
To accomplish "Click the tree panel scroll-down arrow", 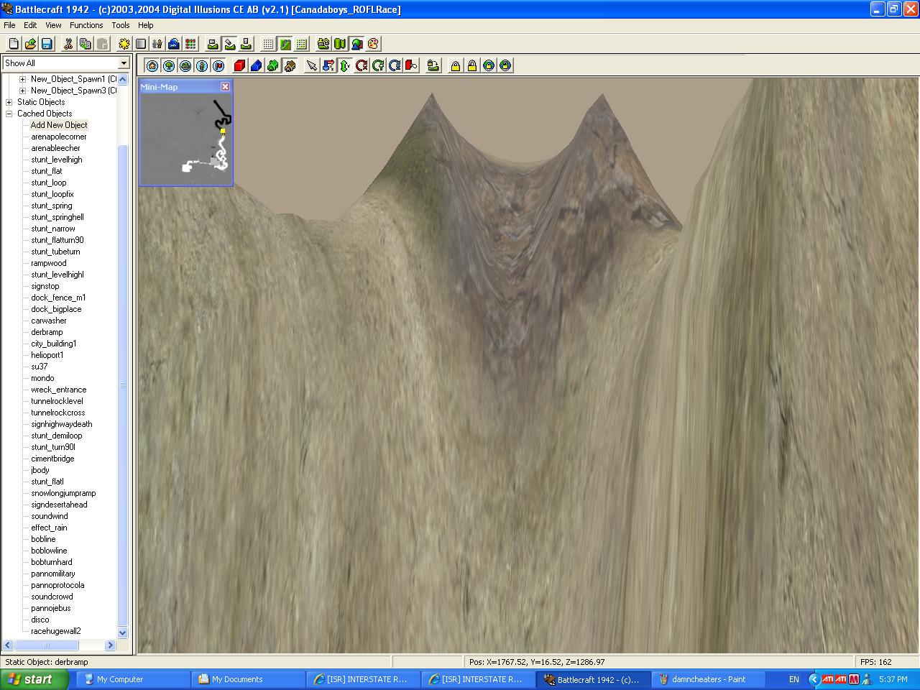I will (122, 632).
